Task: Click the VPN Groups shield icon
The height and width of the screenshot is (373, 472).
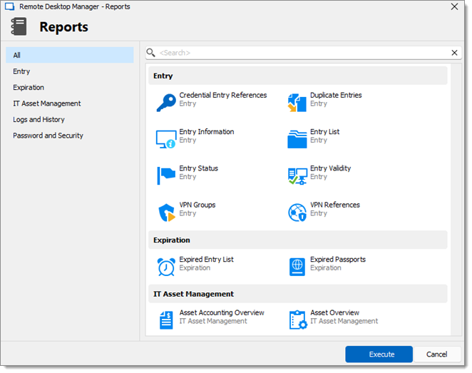Action: (167, 213)
